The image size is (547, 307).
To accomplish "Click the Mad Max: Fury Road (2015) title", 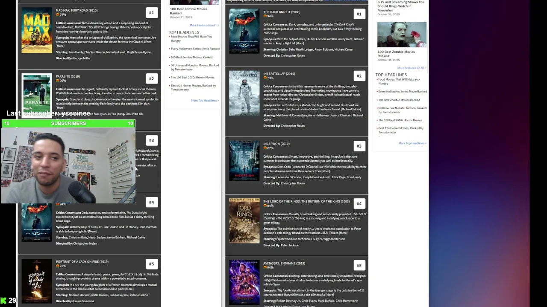I will (x=76, y=10).
